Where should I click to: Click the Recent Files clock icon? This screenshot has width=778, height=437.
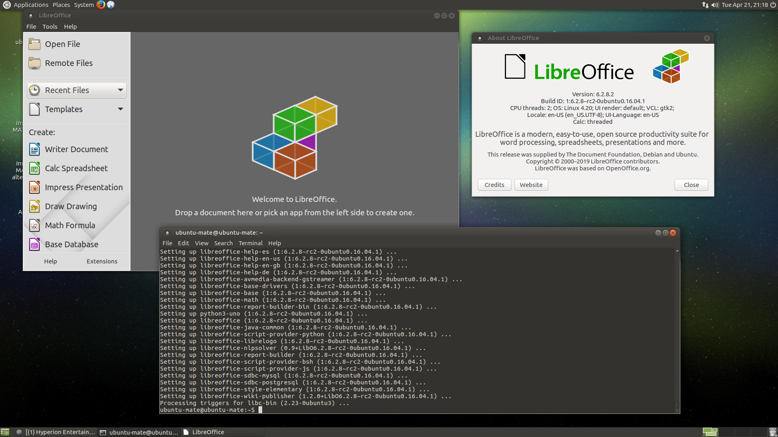34,90
